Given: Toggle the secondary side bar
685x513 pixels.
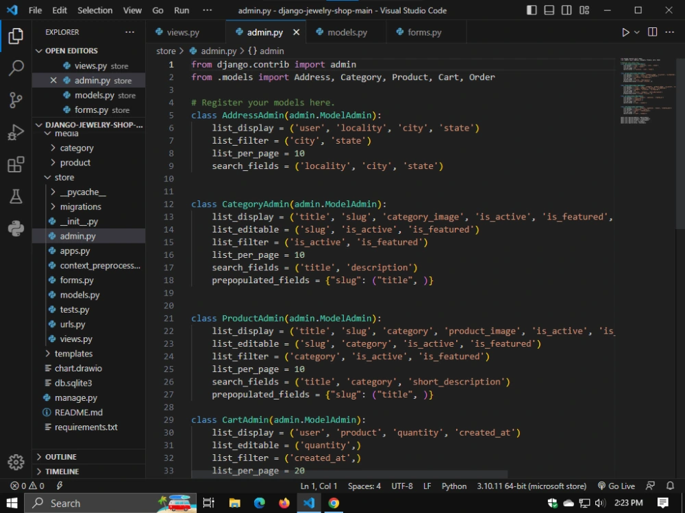Looking at the screenshot, I should pyautogui.click(x=568, y=10).
